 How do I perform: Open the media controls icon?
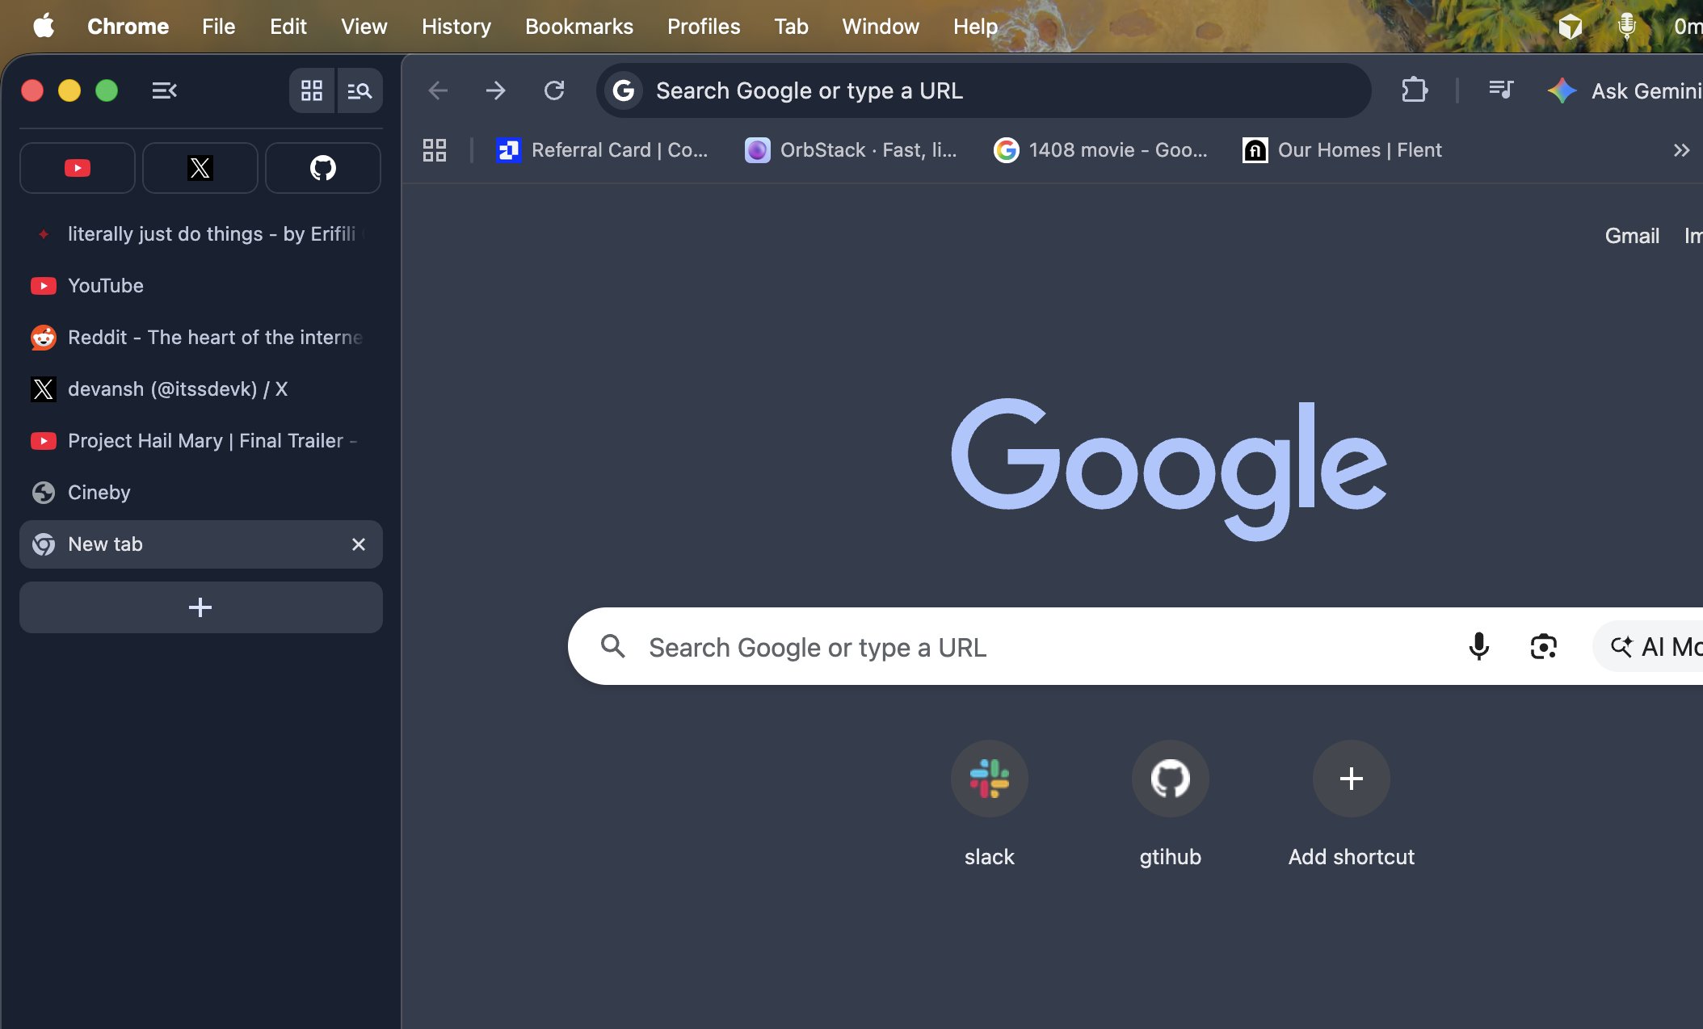click(x=1501, y=90)
